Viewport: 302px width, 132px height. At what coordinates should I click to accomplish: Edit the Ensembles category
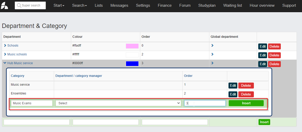233,94
